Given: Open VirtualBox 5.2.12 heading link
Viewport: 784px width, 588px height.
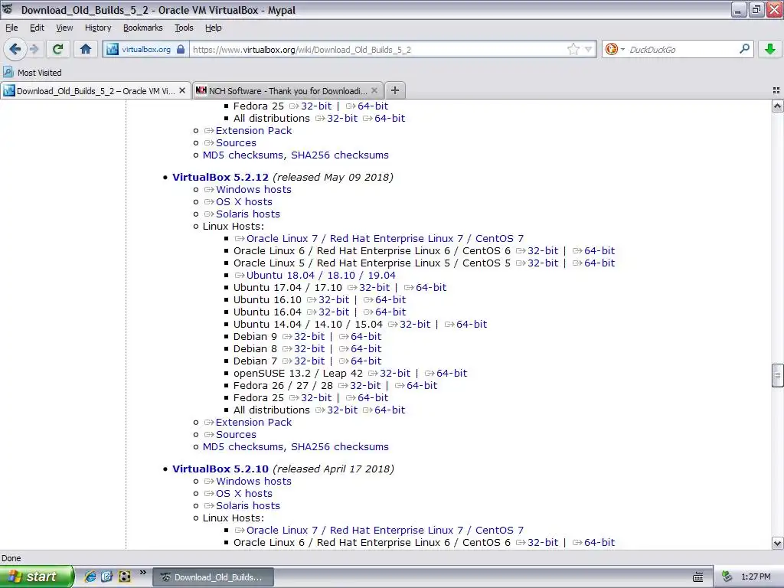Looking at the screenshot, I should pyautogui.click(x=220, y=177).
